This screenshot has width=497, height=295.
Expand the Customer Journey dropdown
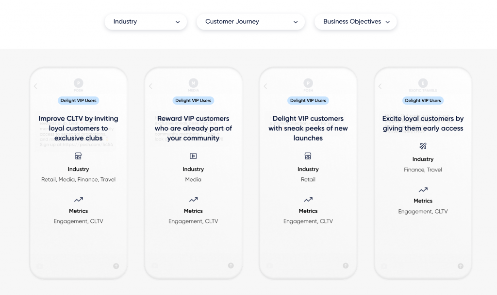tap(250, 22)
